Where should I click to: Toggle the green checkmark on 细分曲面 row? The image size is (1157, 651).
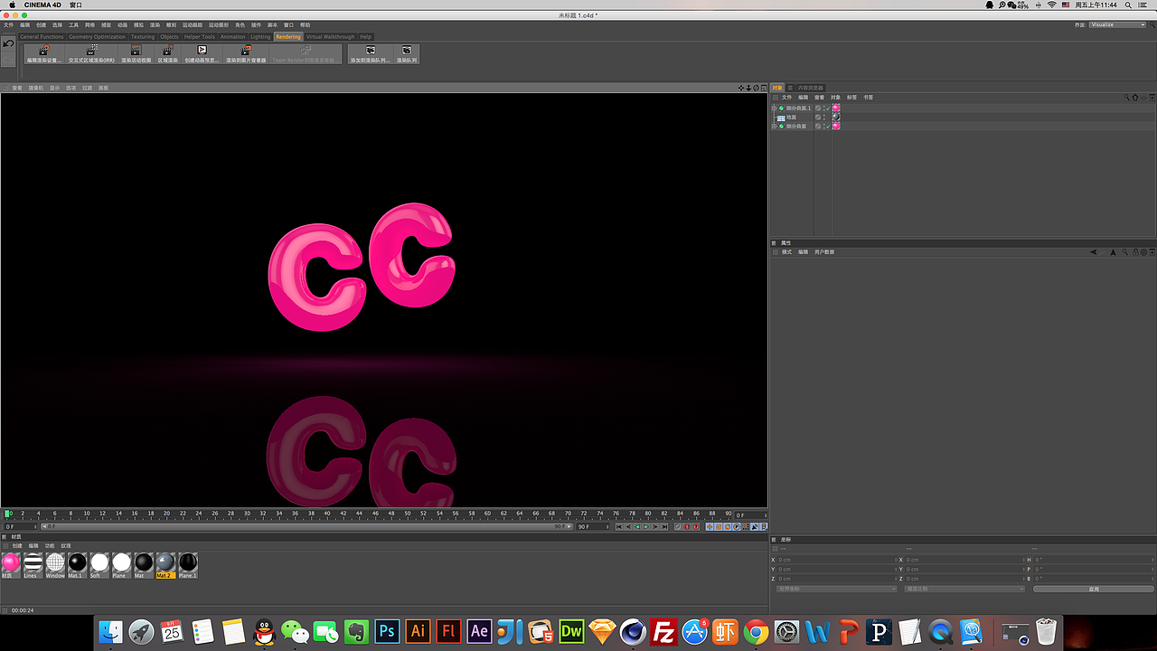pos(828,127)
